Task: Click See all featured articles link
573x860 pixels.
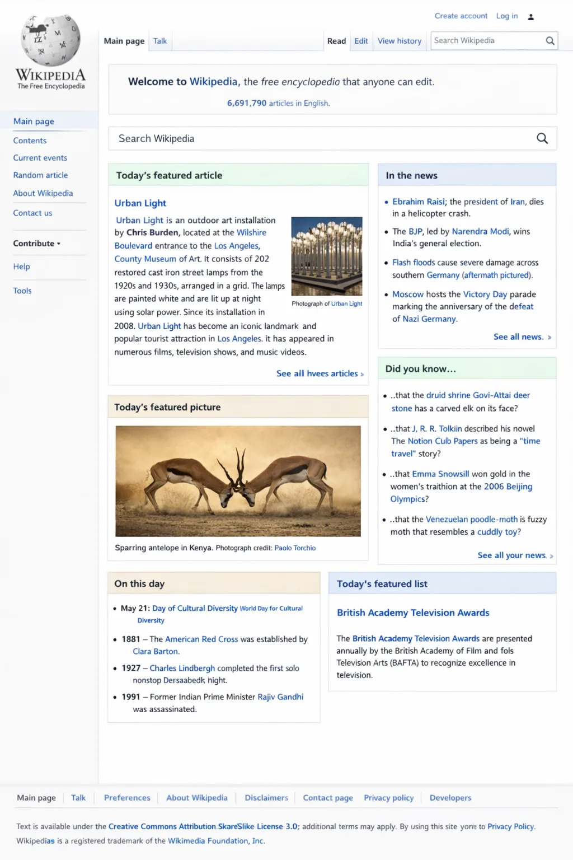Action: click(x=320, y=373)
